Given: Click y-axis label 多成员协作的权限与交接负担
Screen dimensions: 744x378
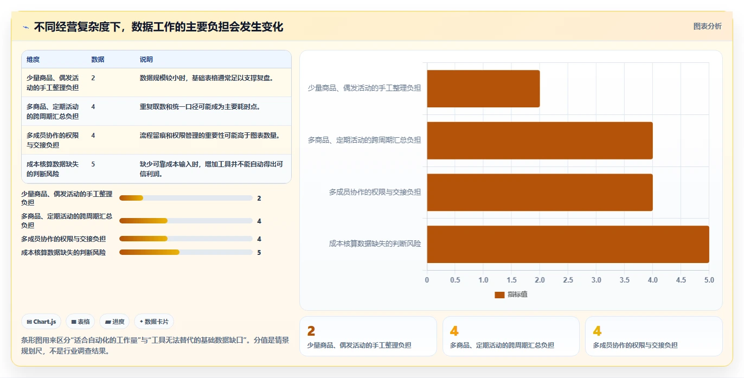Looking at the screenshot, I should 375,192.
